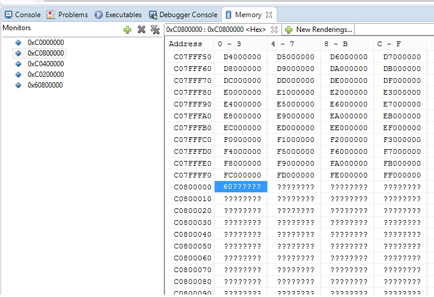Click memory cell FF000000
The image size is (434, 297).
(401, 175)
